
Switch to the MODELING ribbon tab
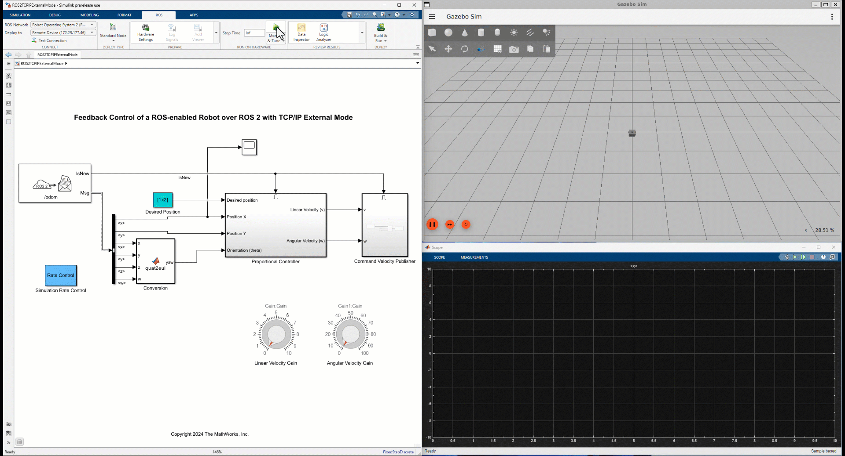coord(89,15)
